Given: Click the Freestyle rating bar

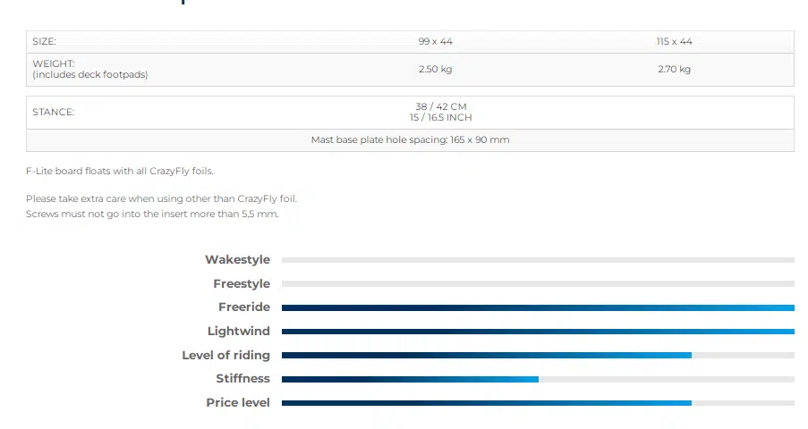Looking at the screenshot, I should (538, 284).
